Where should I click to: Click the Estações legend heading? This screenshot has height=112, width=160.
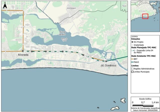coord(136,39)
